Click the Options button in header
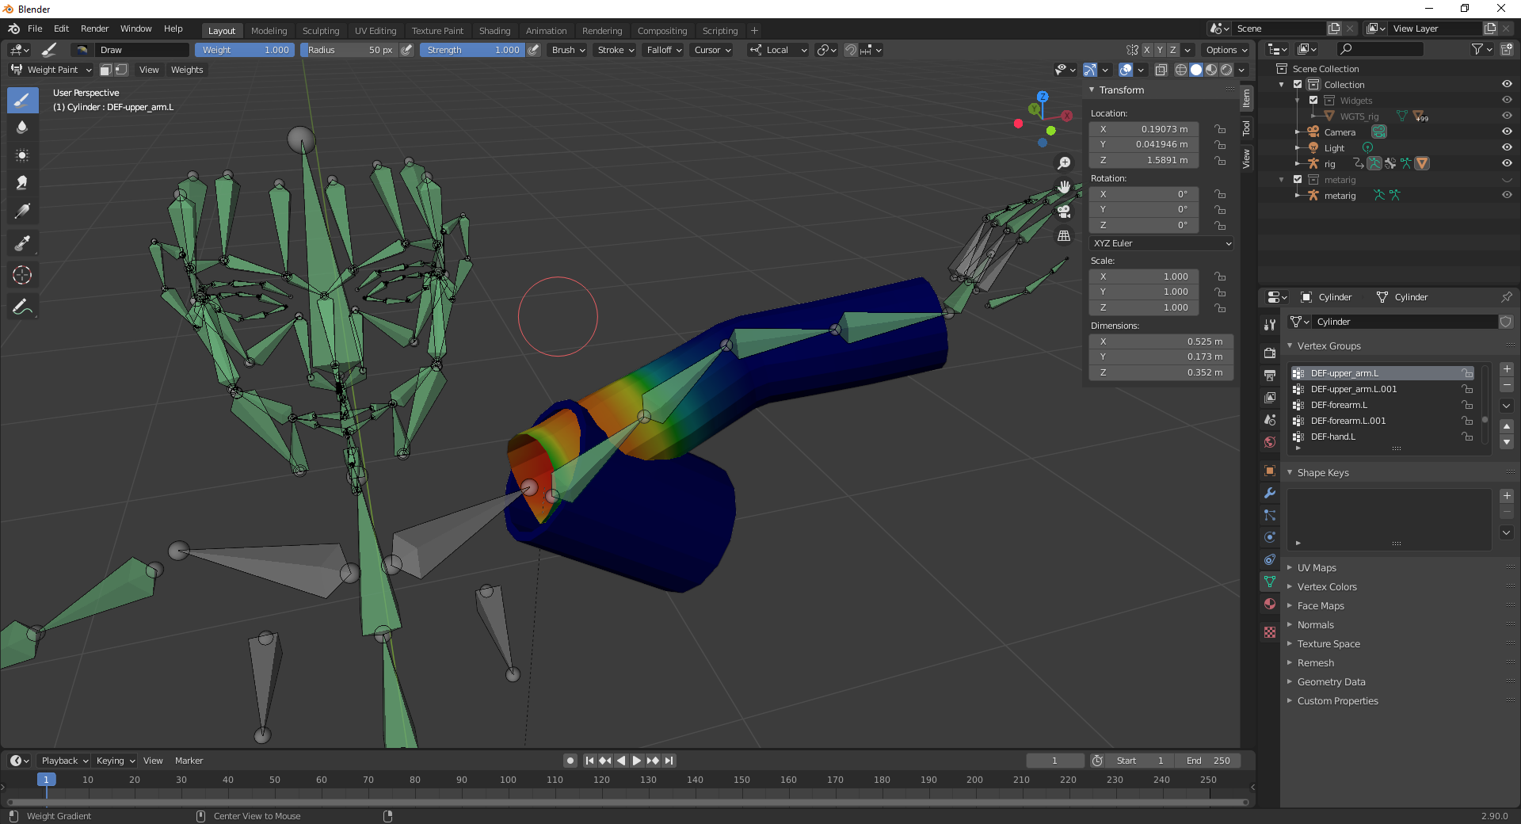This screenshot has height=824, width=1521. pos(1226,50)
